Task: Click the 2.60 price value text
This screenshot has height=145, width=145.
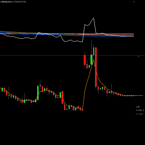Action: [x=138, y=107]
